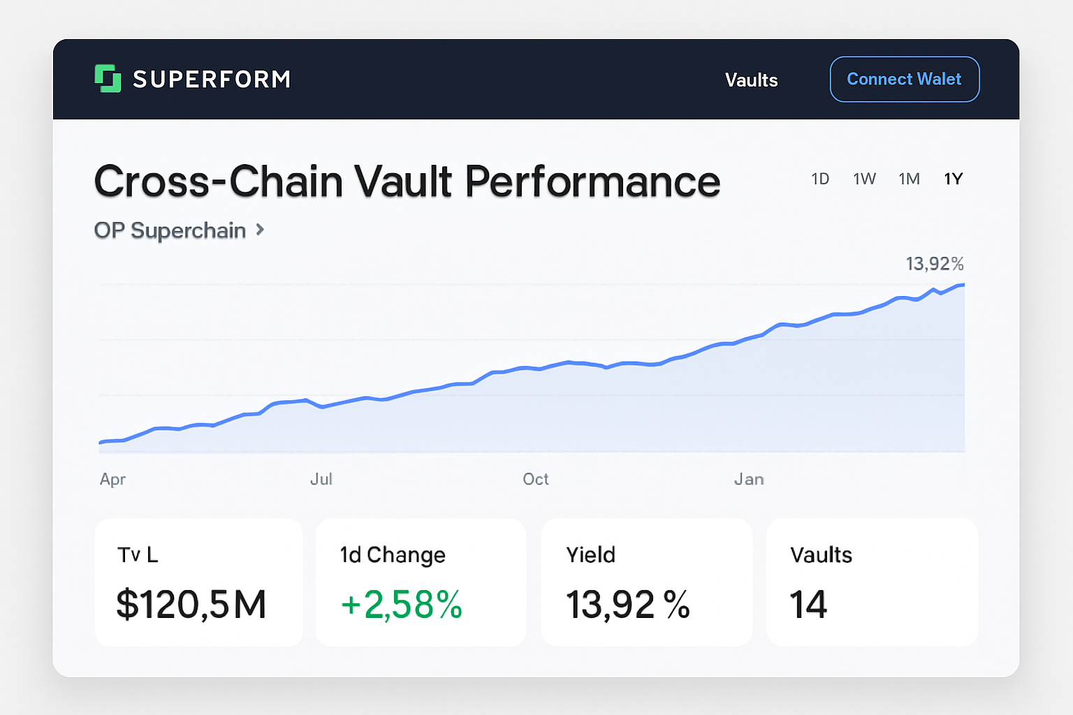Screen dimensions: 1073x715
Task: Expand the OP Superchain breadcrumb
Action: [x=170, y=230]
